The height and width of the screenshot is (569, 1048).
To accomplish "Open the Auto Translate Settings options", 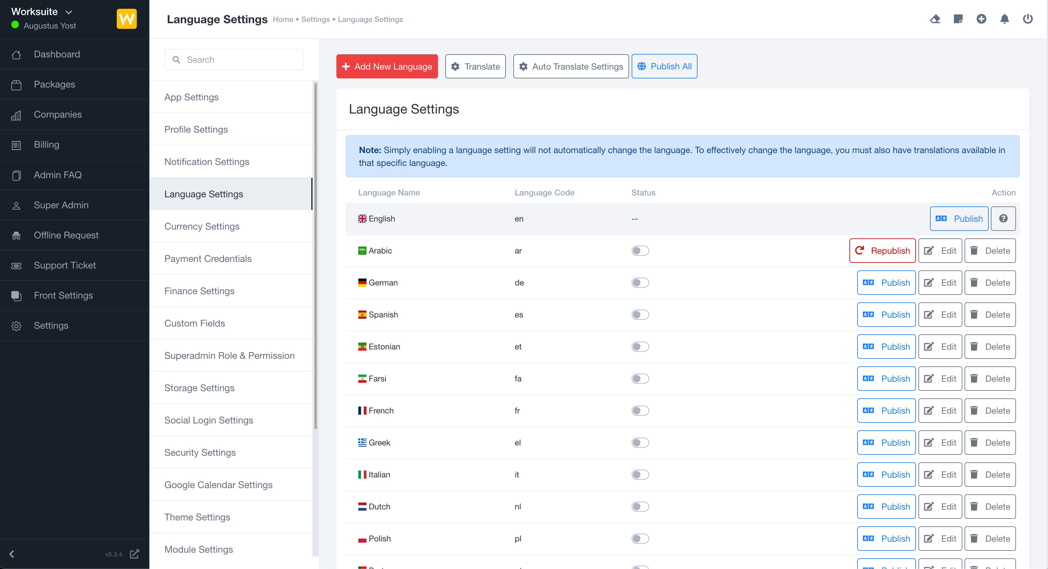I will (x=571, y=66).
